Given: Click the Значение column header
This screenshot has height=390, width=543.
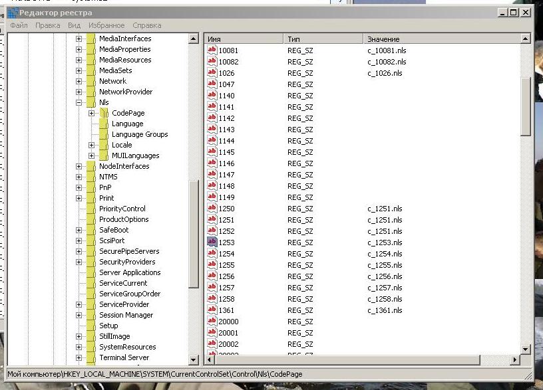Looking at the screenshot, I should pyautogui.click(x=439, y=39).
